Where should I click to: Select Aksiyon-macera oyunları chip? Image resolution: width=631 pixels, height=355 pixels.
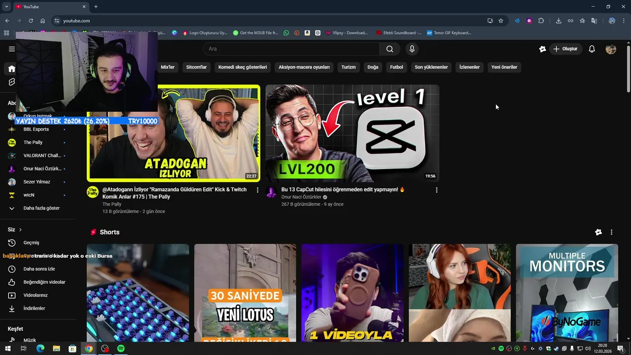[304, 67]
